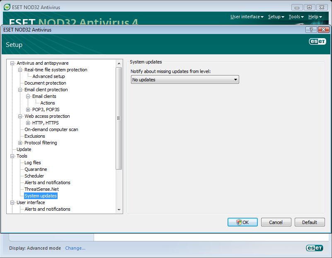Restore defaults with Default button
Image resolution: width=332 pixels, height=258 pixels.
310,222
